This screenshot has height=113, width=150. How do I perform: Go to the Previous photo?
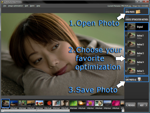(130, 105)
